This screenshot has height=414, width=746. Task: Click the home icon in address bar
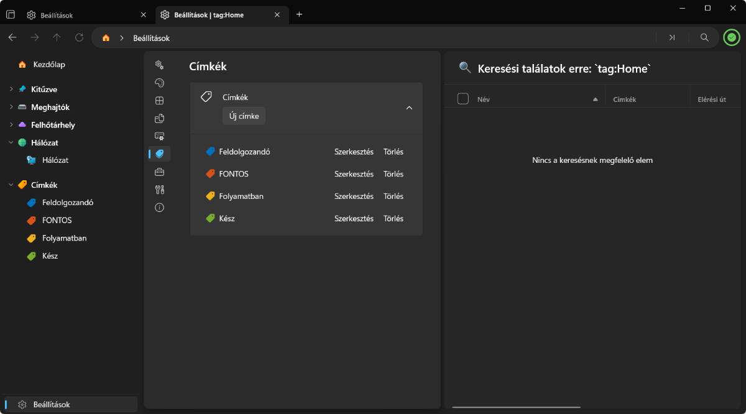tap(106, 38)
